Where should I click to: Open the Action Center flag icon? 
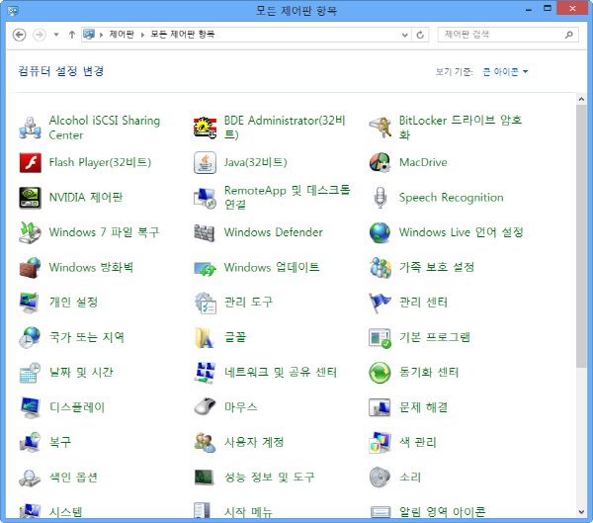[x=381, y=303]
